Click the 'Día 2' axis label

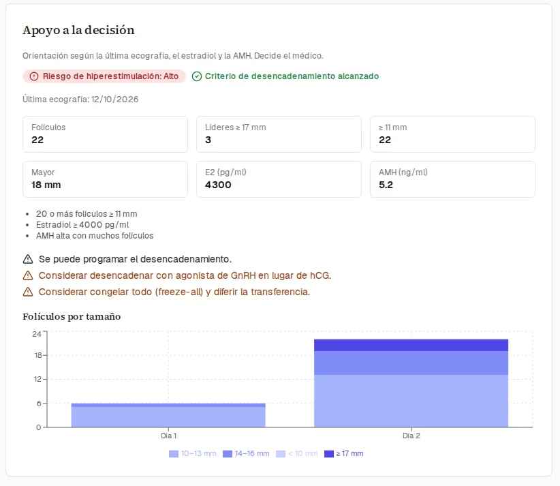tap(411, 436)
